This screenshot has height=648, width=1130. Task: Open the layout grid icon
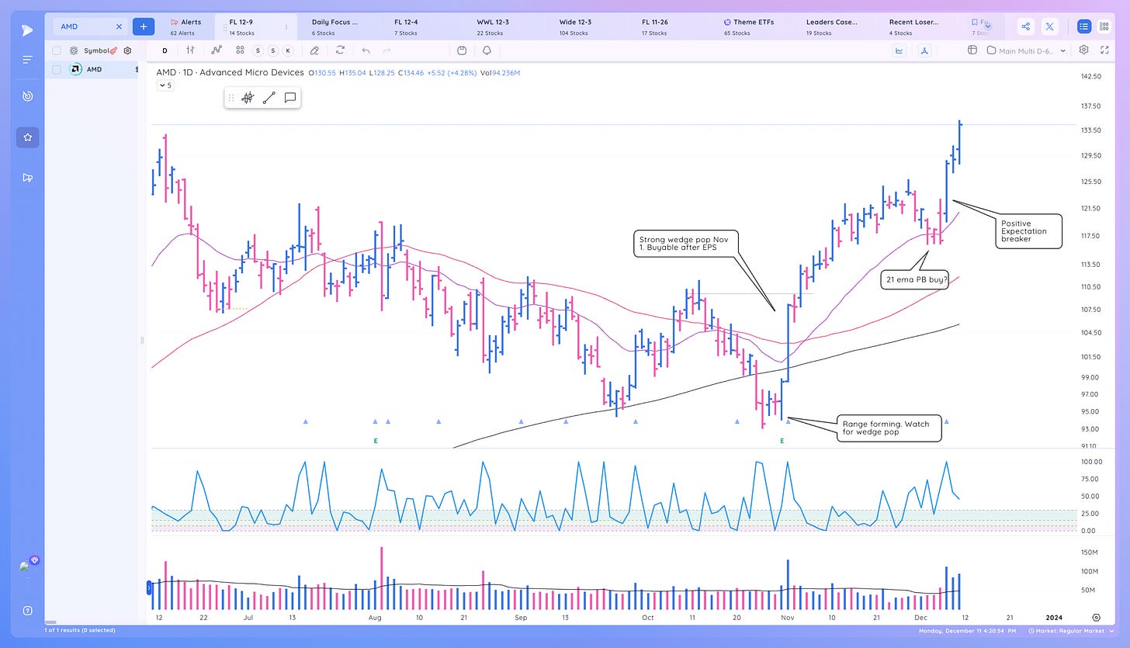(972, 50)
